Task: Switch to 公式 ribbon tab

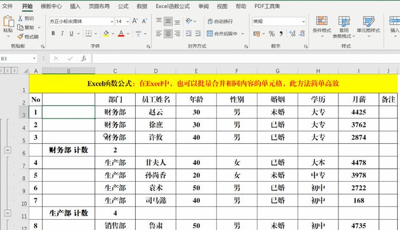Action: tap(123, 6)
